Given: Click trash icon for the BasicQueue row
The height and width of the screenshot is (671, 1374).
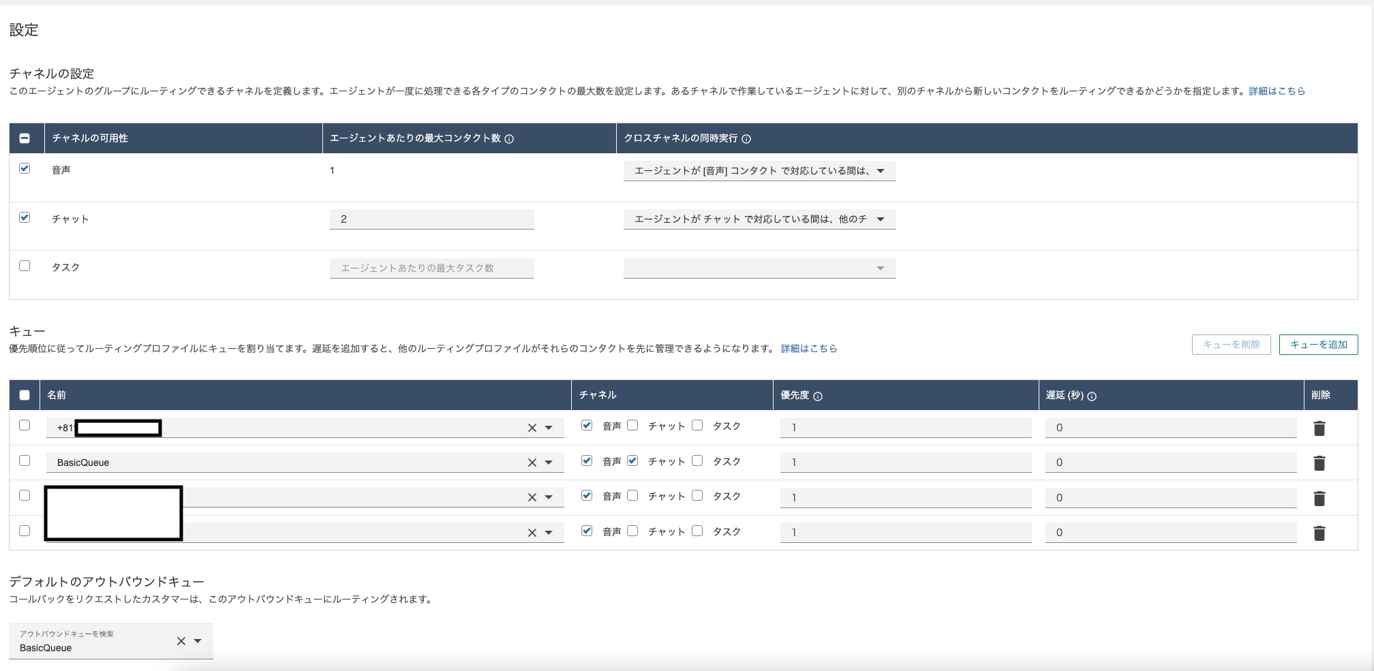Looking at the screenshot, I should (1319, 463).
